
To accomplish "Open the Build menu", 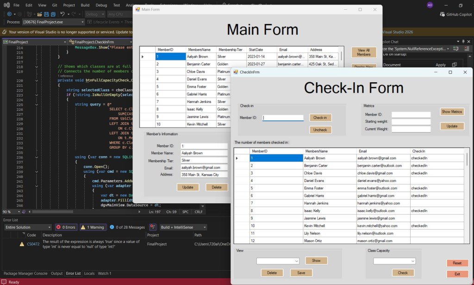I will pos(85,5).
